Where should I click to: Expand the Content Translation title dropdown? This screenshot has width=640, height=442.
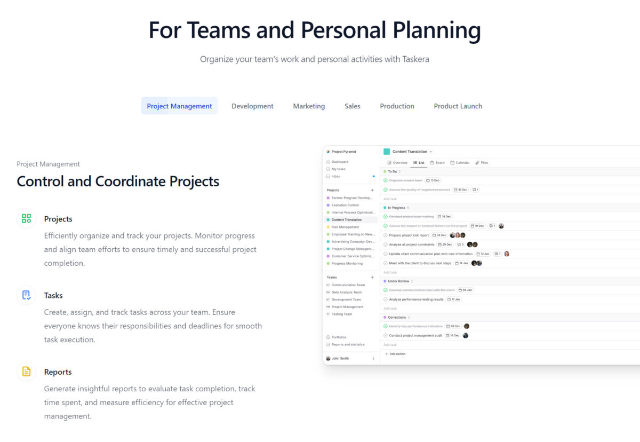[431, 152]
